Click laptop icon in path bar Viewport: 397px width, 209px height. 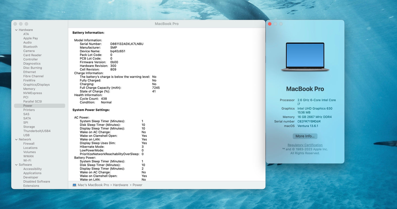click(x=74, y=185)
